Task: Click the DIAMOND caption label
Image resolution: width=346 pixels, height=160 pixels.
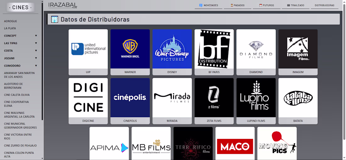Action: [x=256, y=72]
